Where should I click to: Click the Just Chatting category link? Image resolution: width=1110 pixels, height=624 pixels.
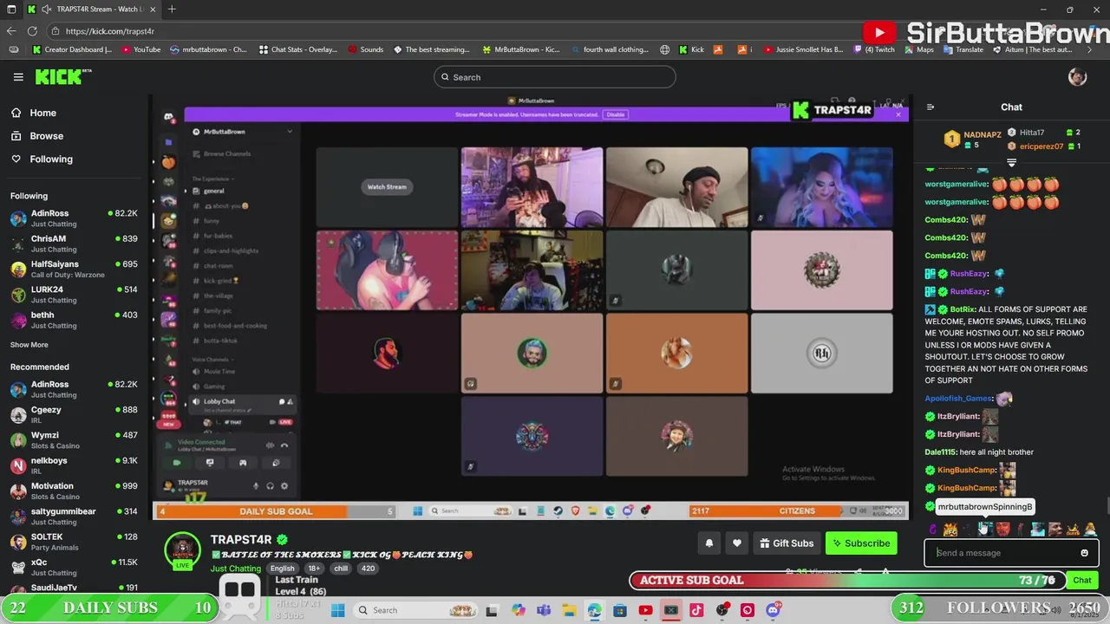click(x=235, y=569)
